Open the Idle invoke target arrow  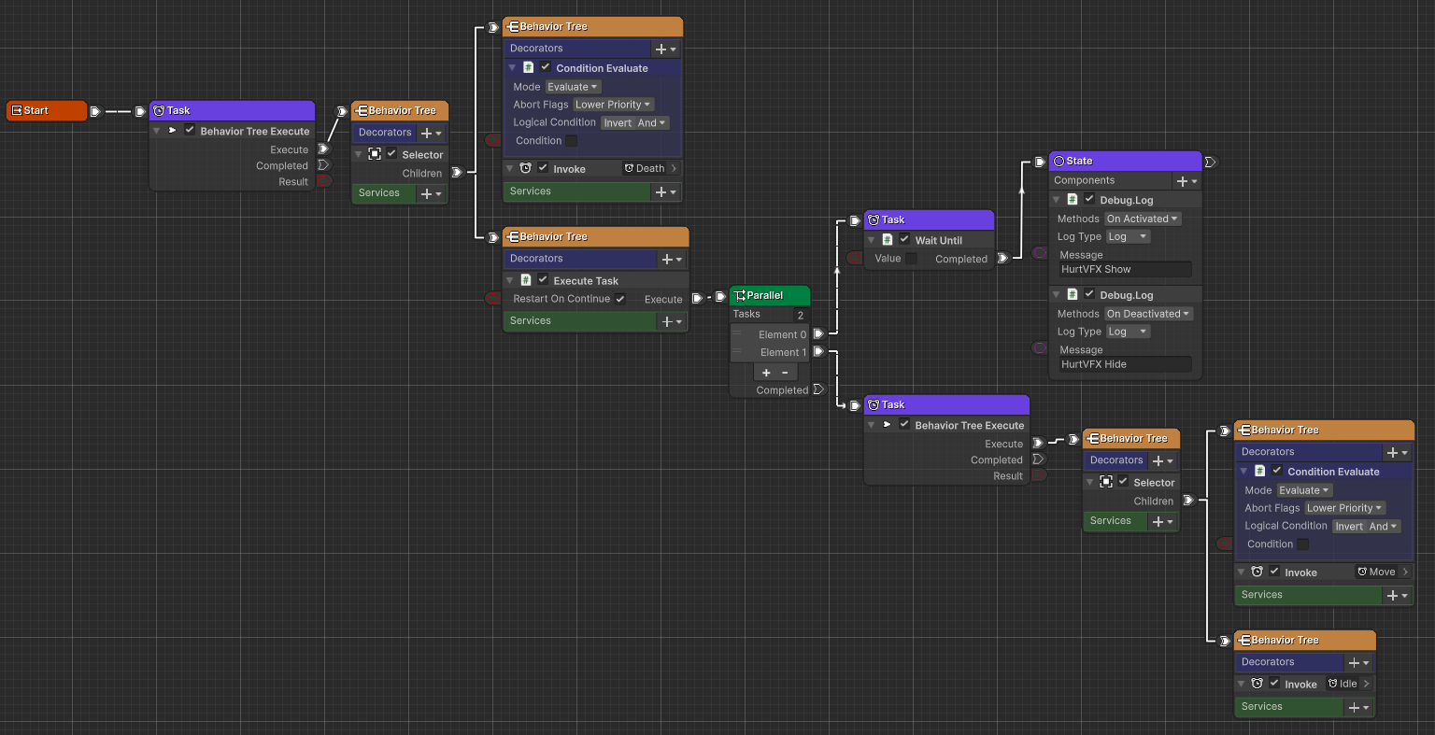[1366, 684]
